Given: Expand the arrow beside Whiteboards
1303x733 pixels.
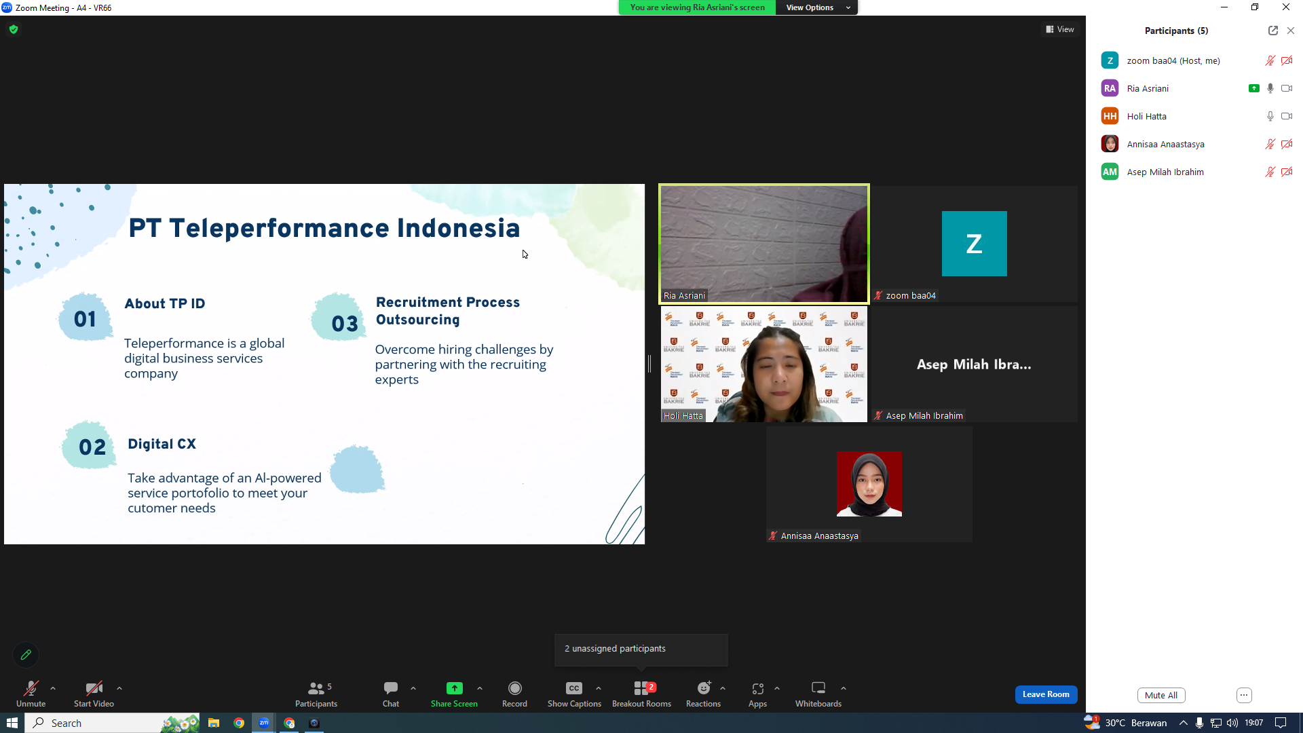Looking at the screenshot, I should coord(844,688).
